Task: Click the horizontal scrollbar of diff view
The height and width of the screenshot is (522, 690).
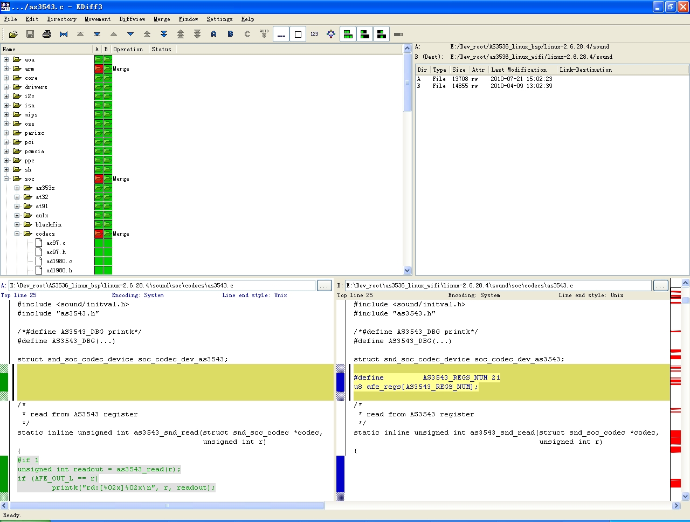Action: [167, 506]
